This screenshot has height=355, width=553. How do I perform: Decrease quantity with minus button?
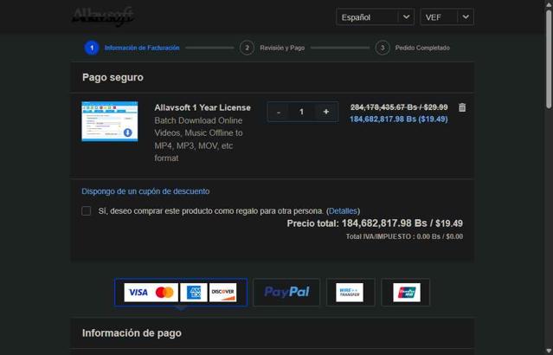click(279, 112)
